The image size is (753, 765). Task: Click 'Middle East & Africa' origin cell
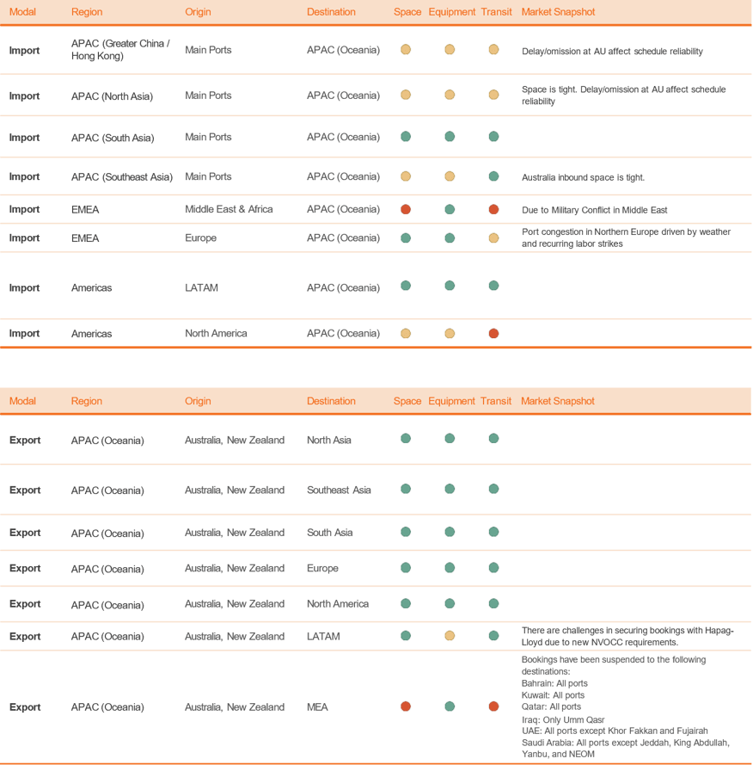230,210
